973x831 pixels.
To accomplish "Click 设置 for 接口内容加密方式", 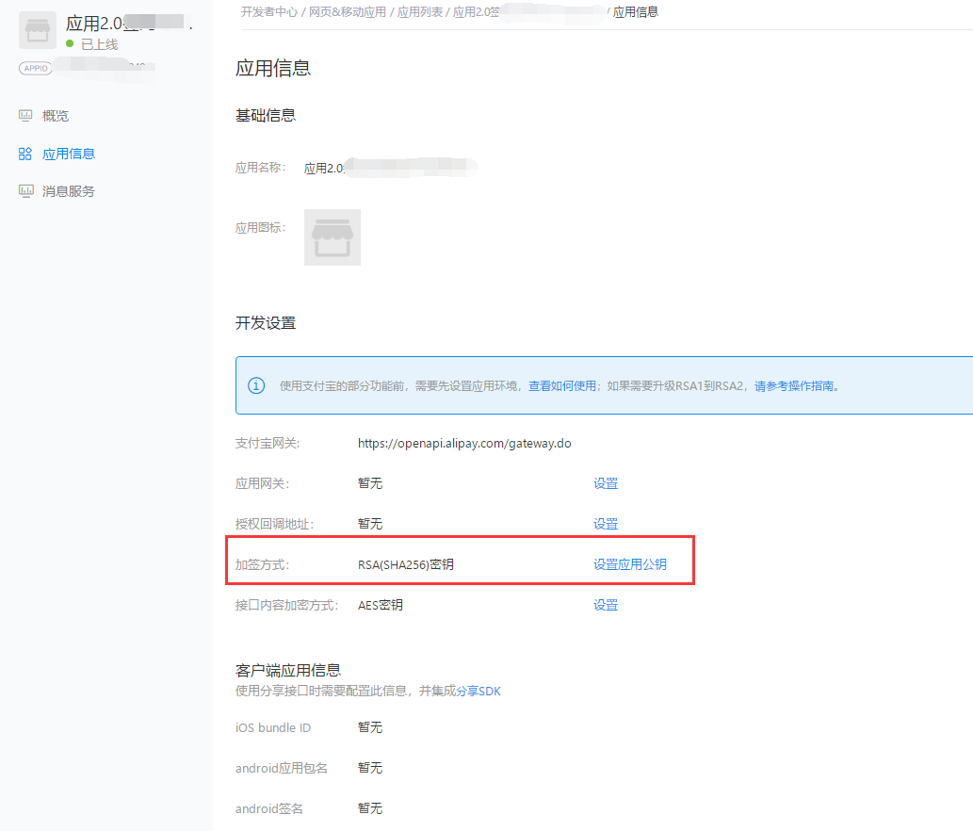I will coord(606,605).
